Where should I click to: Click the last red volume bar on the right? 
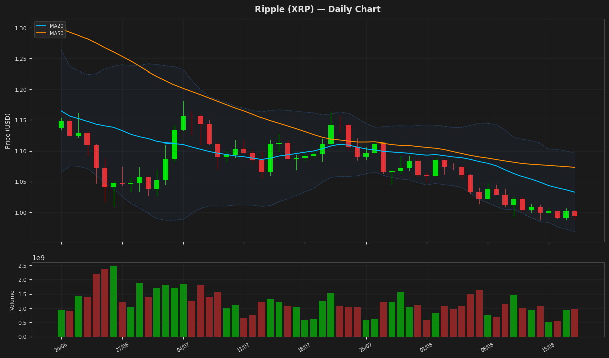point(575,323)
